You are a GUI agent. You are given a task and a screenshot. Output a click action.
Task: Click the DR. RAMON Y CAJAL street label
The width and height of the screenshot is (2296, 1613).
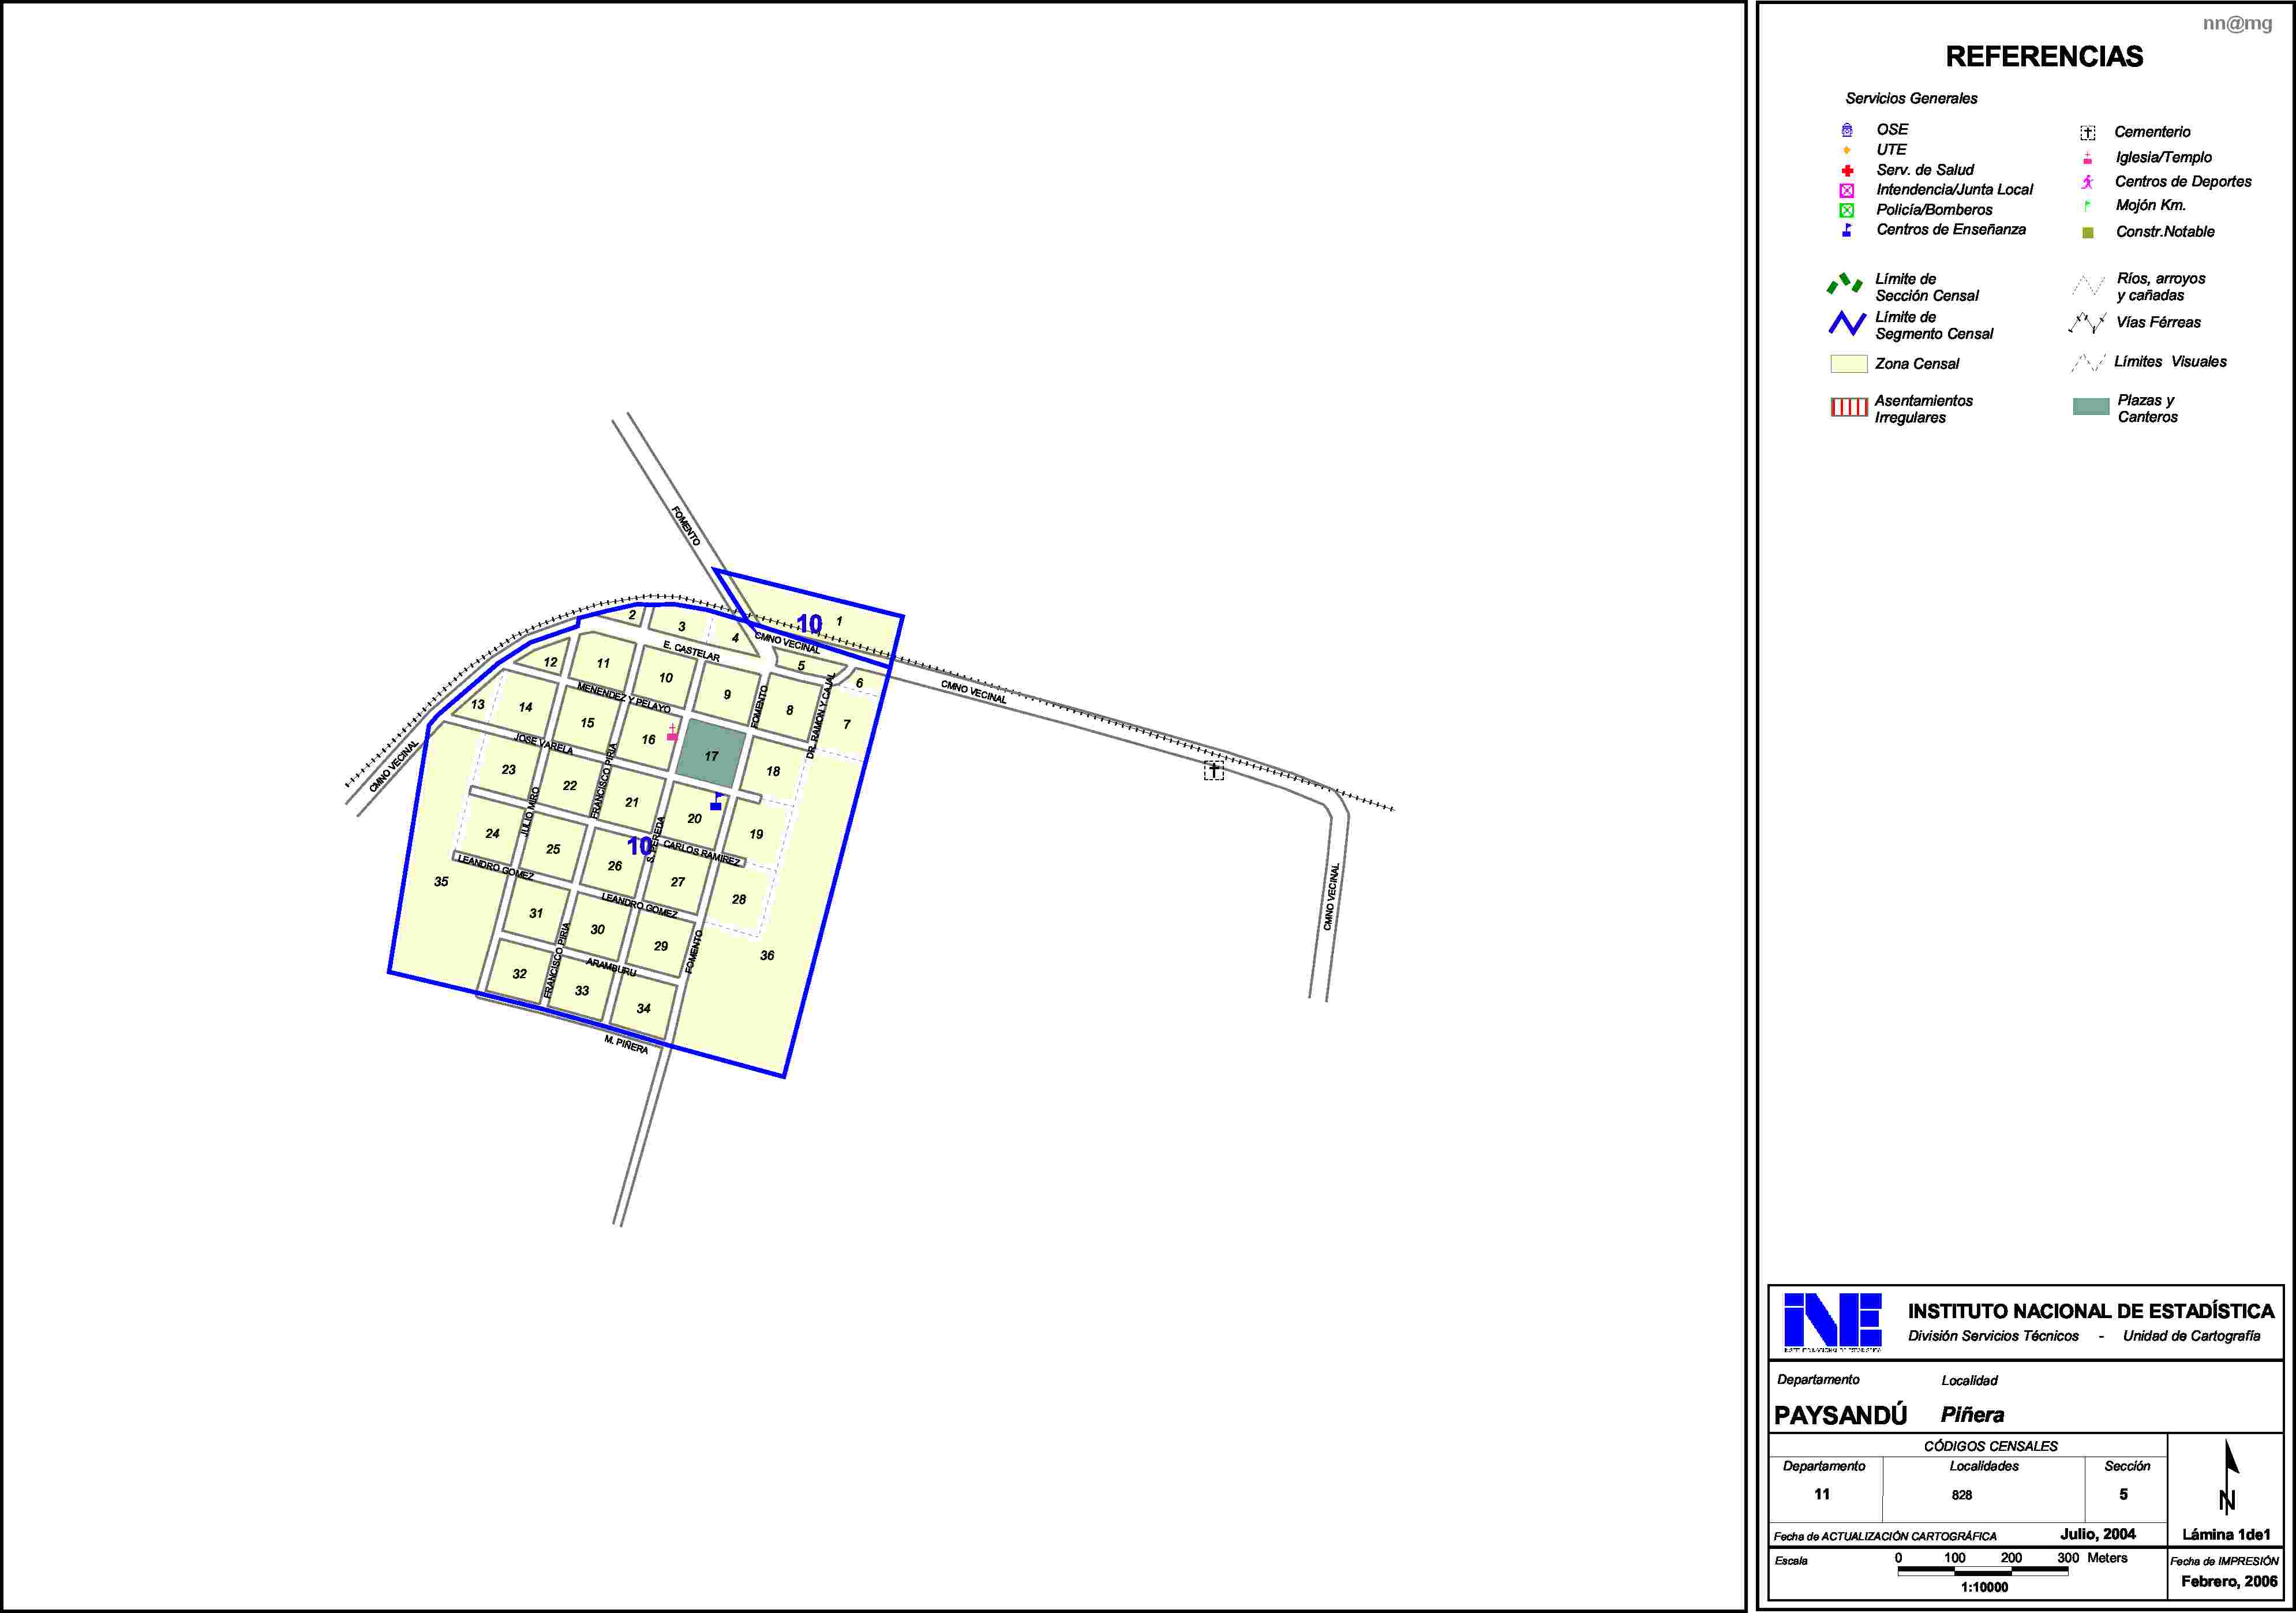820,715
